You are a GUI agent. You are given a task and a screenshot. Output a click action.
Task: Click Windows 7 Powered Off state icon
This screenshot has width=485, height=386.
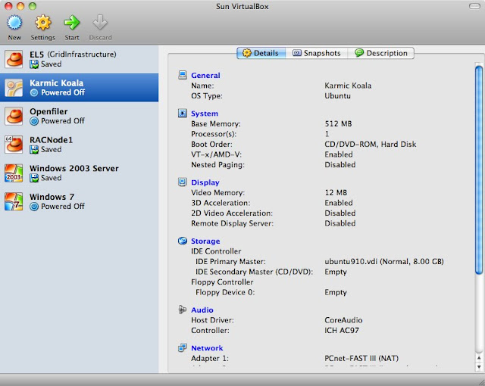coord(34,207)
